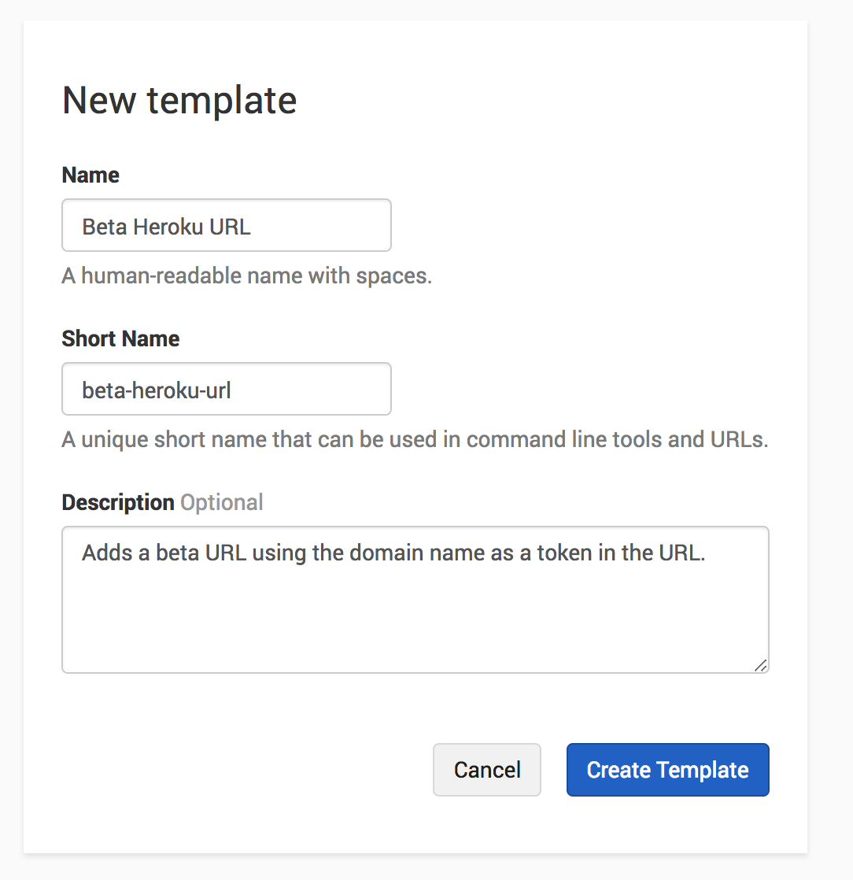
Task: Click the Create Template button
Action: tap(667, 770)
